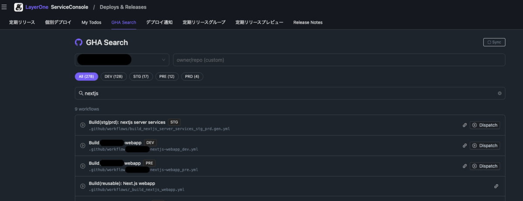This screenshot has width=523, height=201.
Task: Click the Build(reusable): Next.js webapp title
Action: coord(122,183)
